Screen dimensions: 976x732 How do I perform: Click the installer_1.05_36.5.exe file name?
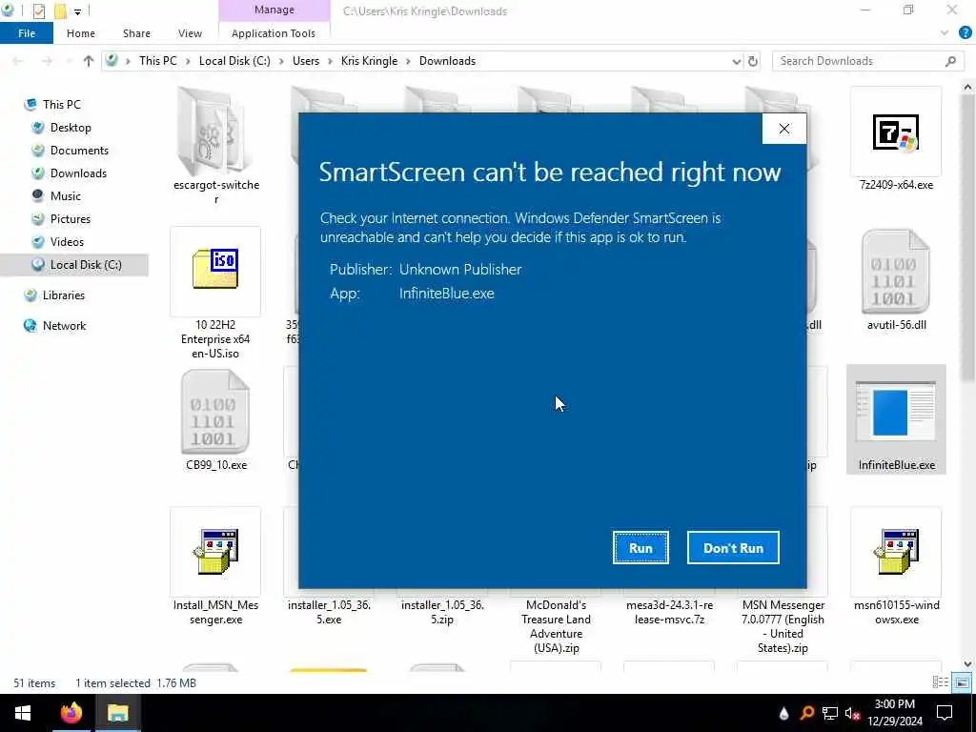point(329,613)
